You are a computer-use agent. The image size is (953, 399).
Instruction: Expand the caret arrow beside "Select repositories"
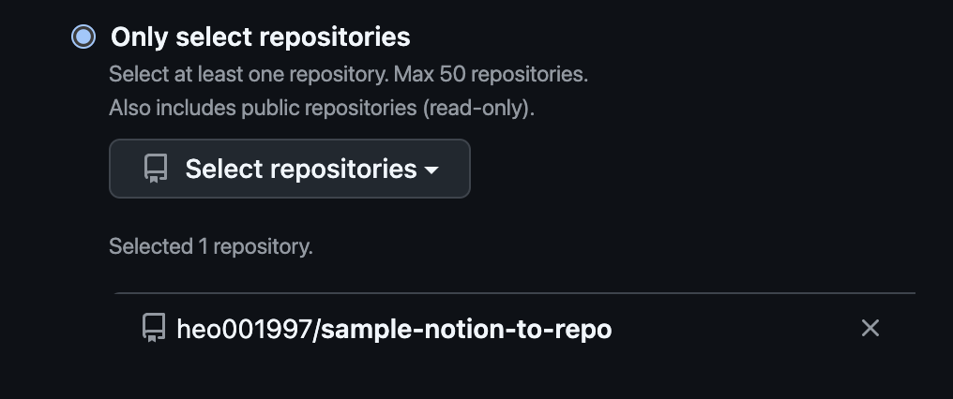[431, 170]
